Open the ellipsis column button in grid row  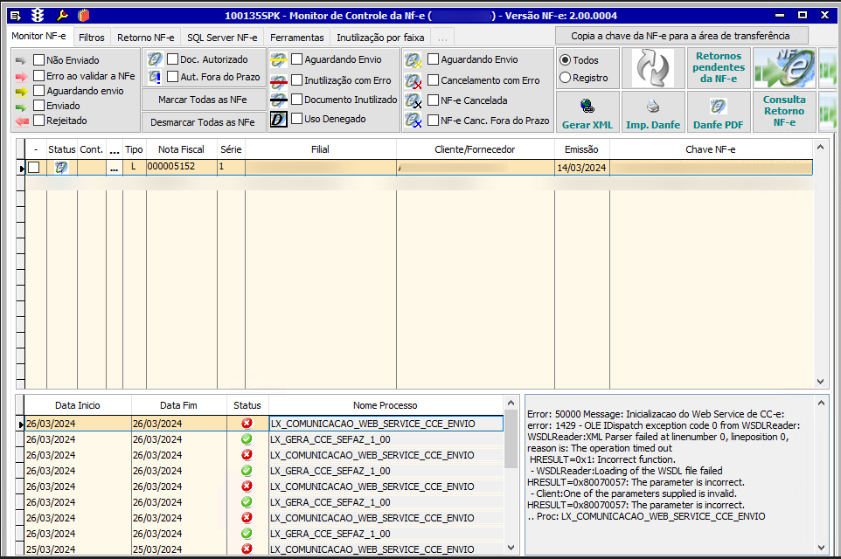point(114,167)
